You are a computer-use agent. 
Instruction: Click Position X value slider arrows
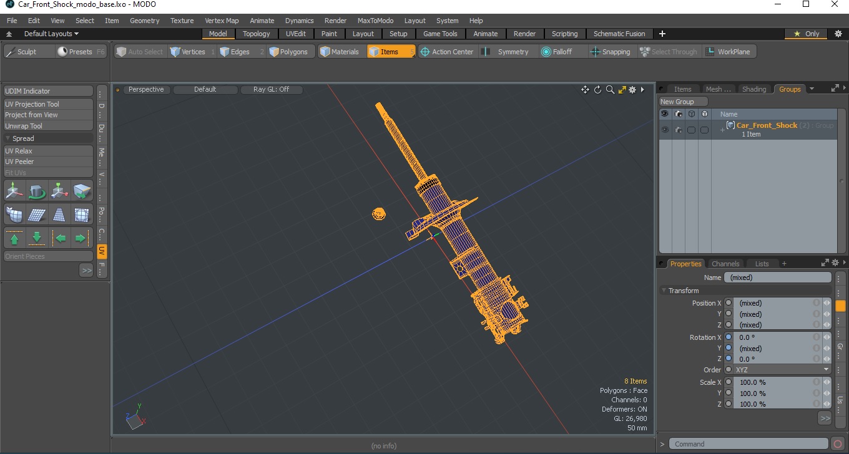pyautogui.click(x=827, y=303)
